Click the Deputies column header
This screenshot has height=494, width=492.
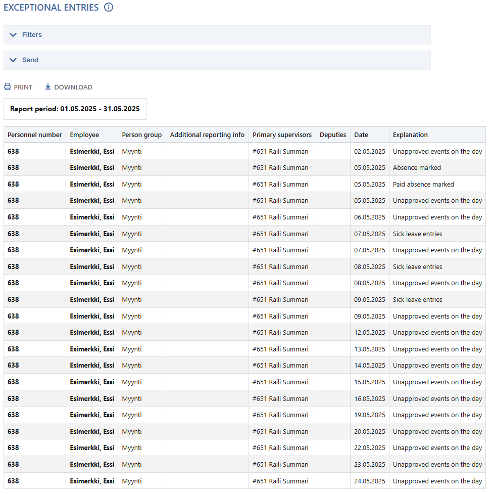tap(333, 135)
